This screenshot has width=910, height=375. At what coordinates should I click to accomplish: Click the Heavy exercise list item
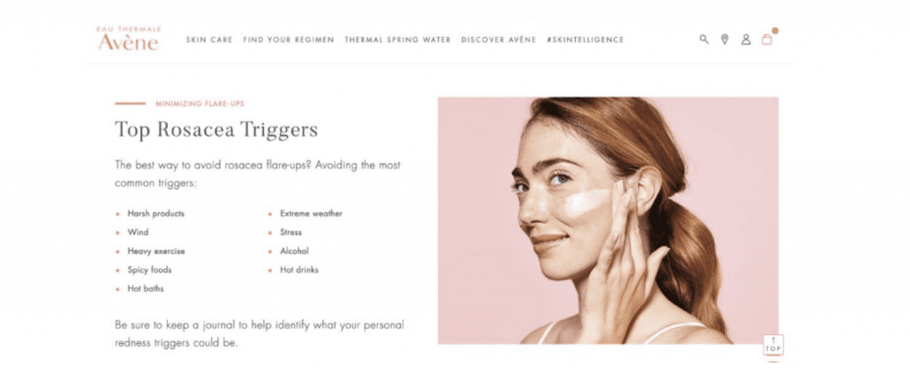[156, 251]
